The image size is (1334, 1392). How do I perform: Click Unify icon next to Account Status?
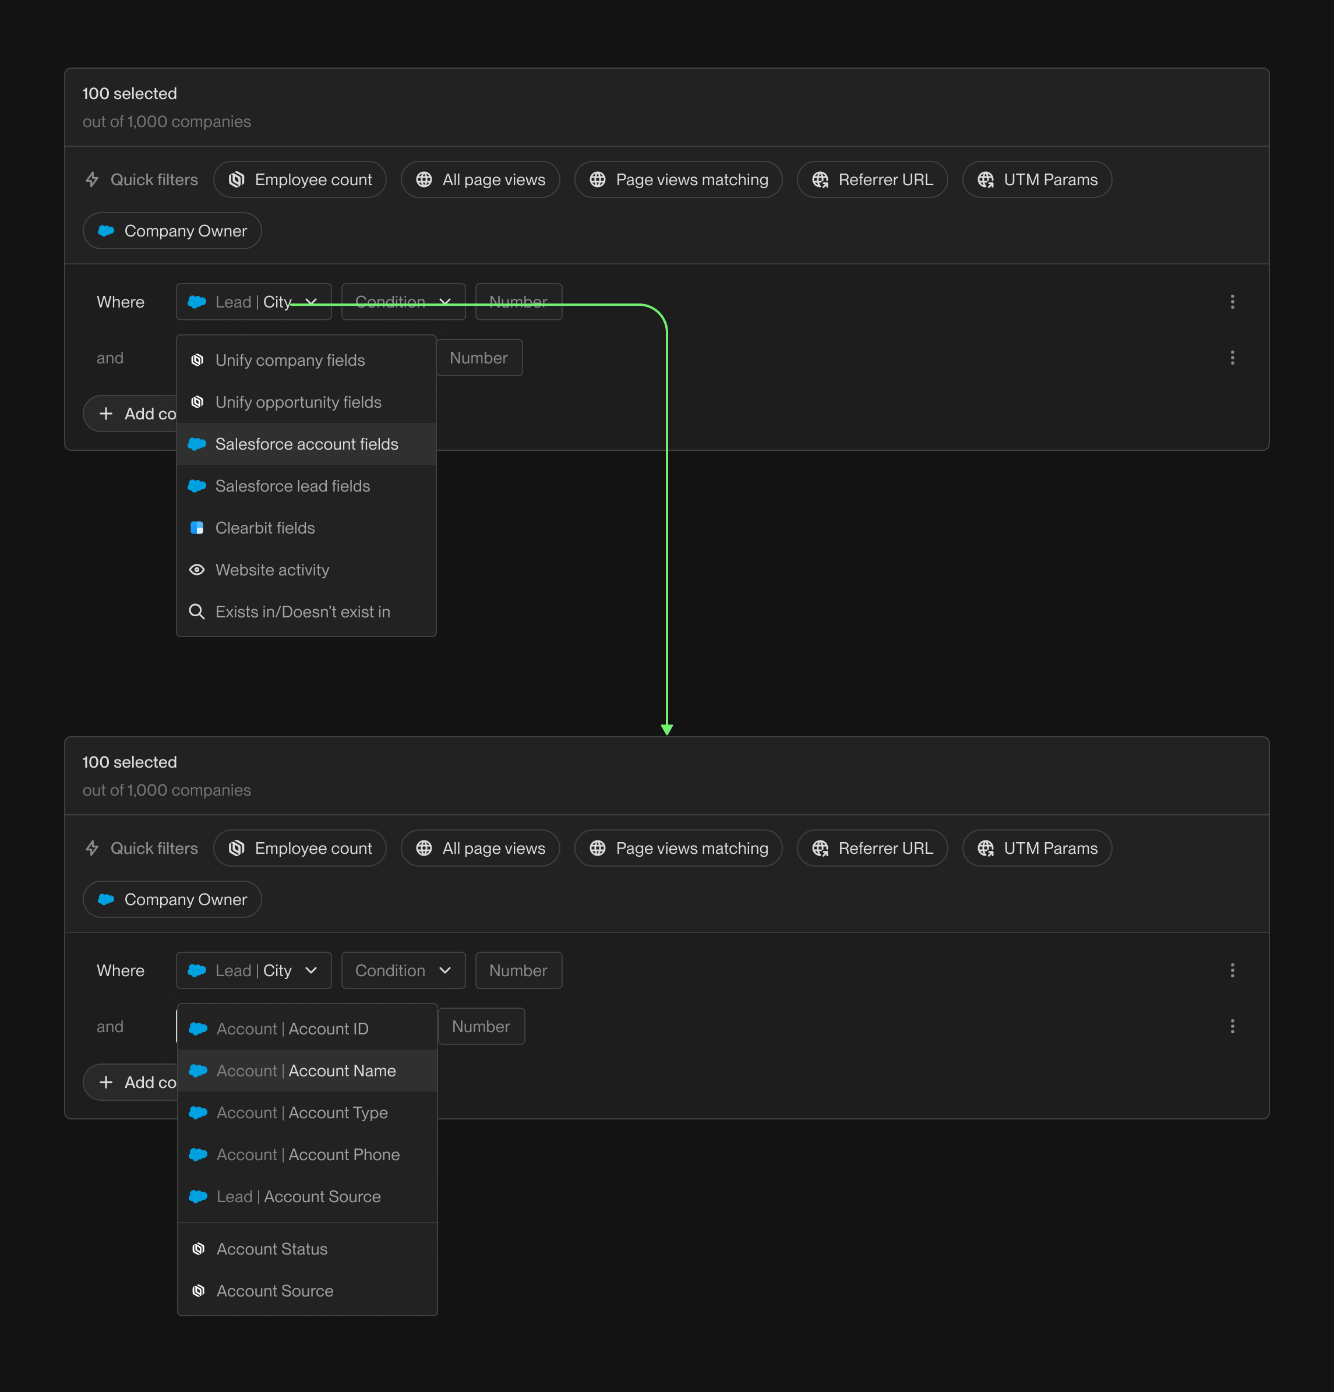click(198, 1249)
